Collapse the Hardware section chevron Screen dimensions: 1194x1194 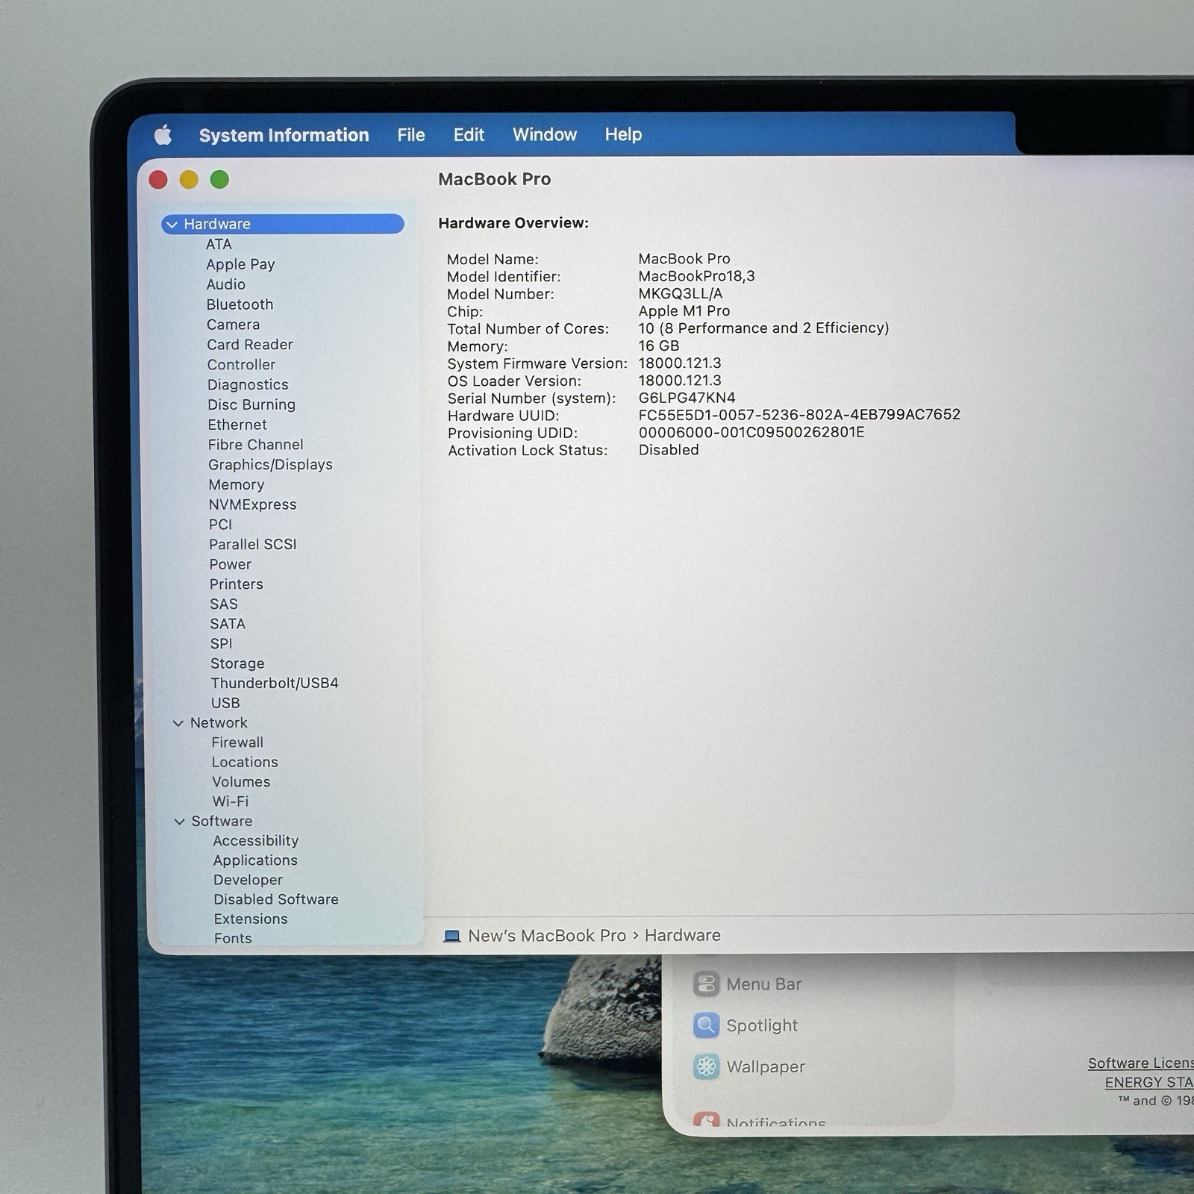(x=172, y=224)
